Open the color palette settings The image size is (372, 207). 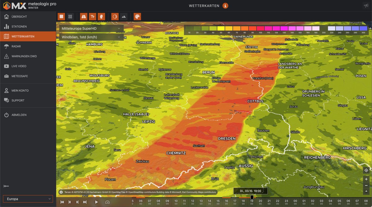click(x=137, y=17)
